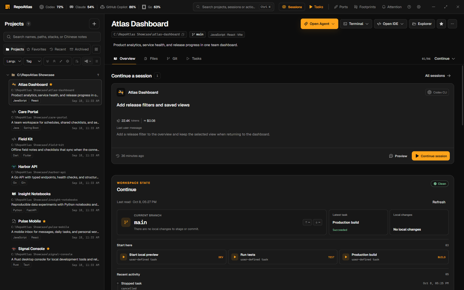Open the All sessions link
464x290 pixels.
[438, 76]
